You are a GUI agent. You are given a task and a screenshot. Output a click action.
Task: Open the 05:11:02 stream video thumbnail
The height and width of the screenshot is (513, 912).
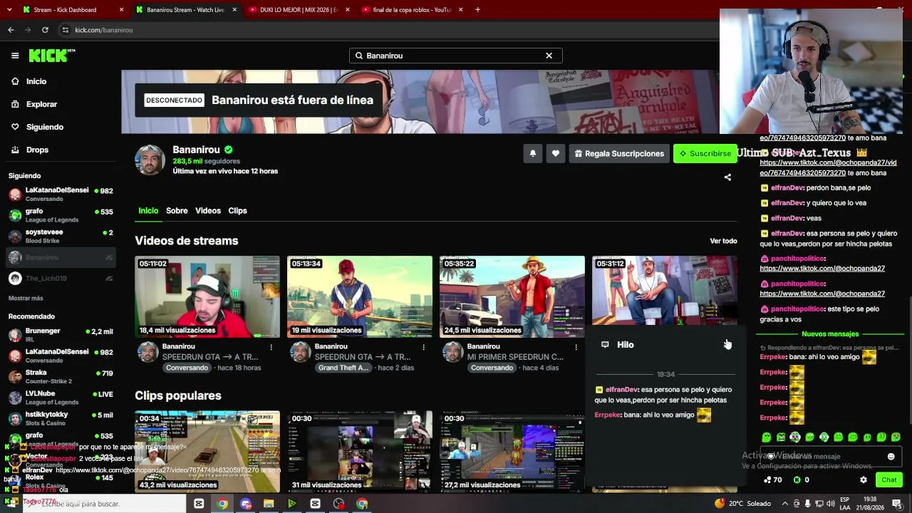click(x=207, y=296)
